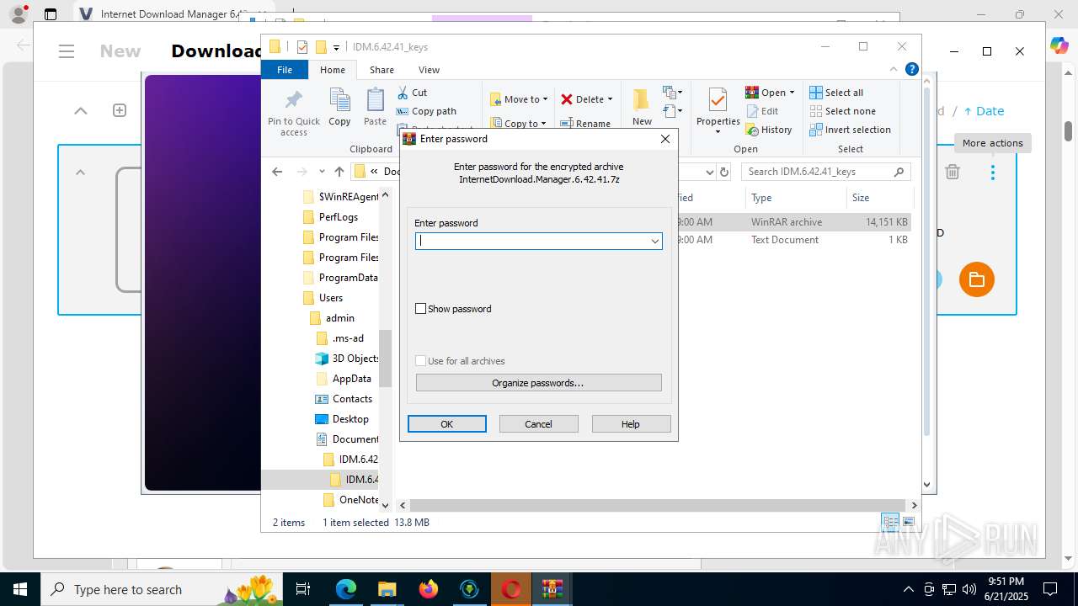Click orange folder button in downloads page

977,279
